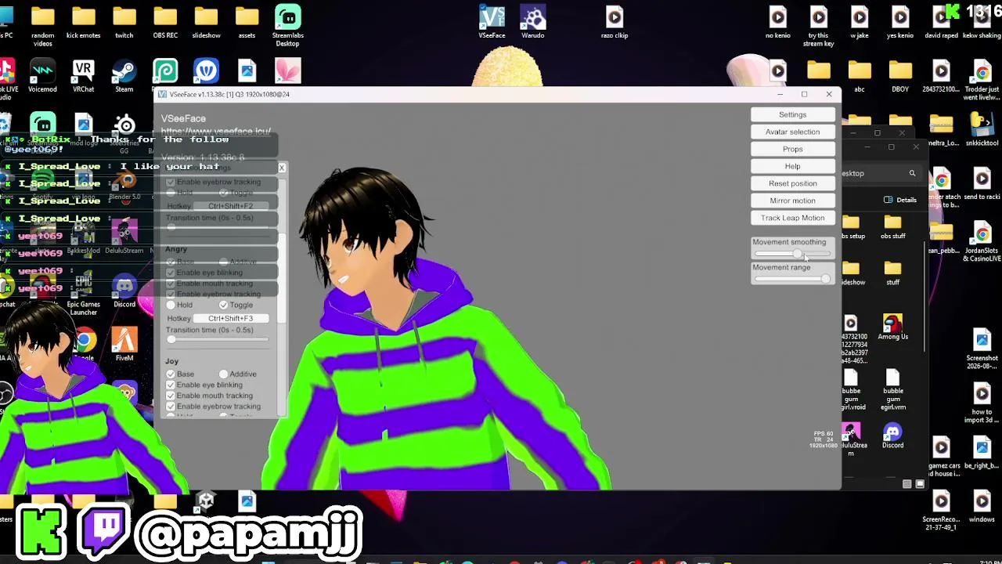Click the Ctrl+Shift+F2 hotkey field
This screenshot has width=1002, height=564.
[230, 206]
